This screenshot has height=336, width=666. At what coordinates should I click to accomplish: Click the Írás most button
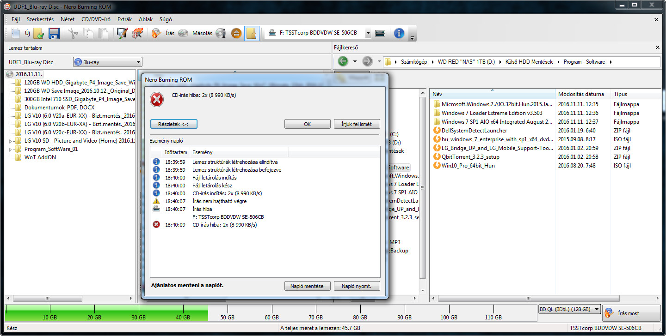[x=631, y=313]
